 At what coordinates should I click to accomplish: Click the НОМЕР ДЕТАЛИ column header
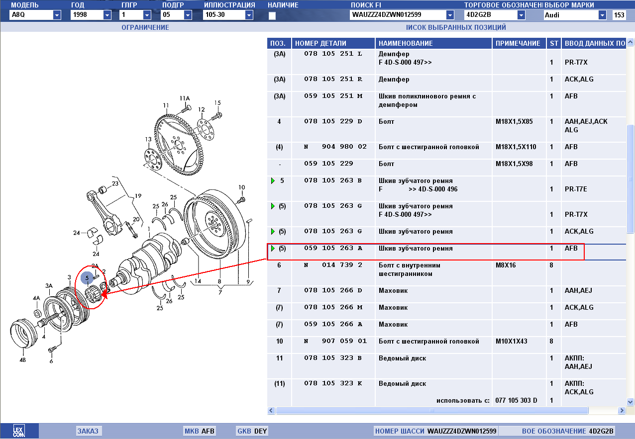pos(320,43)
